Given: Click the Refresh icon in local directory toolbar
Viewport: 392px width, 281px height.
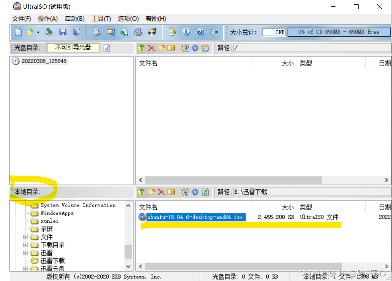Looking at the screenshot, I should pos(205,192).
